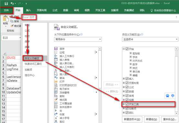Image resolution: width=179 pixels, height=123 pixels.
Task: Click the << 删除(R) remove button
Action: click(112, 91)
